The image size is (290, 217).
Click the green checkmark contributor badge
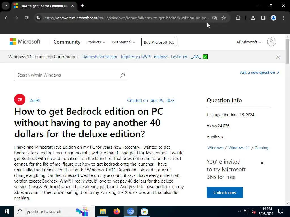(x=205, y=57)
